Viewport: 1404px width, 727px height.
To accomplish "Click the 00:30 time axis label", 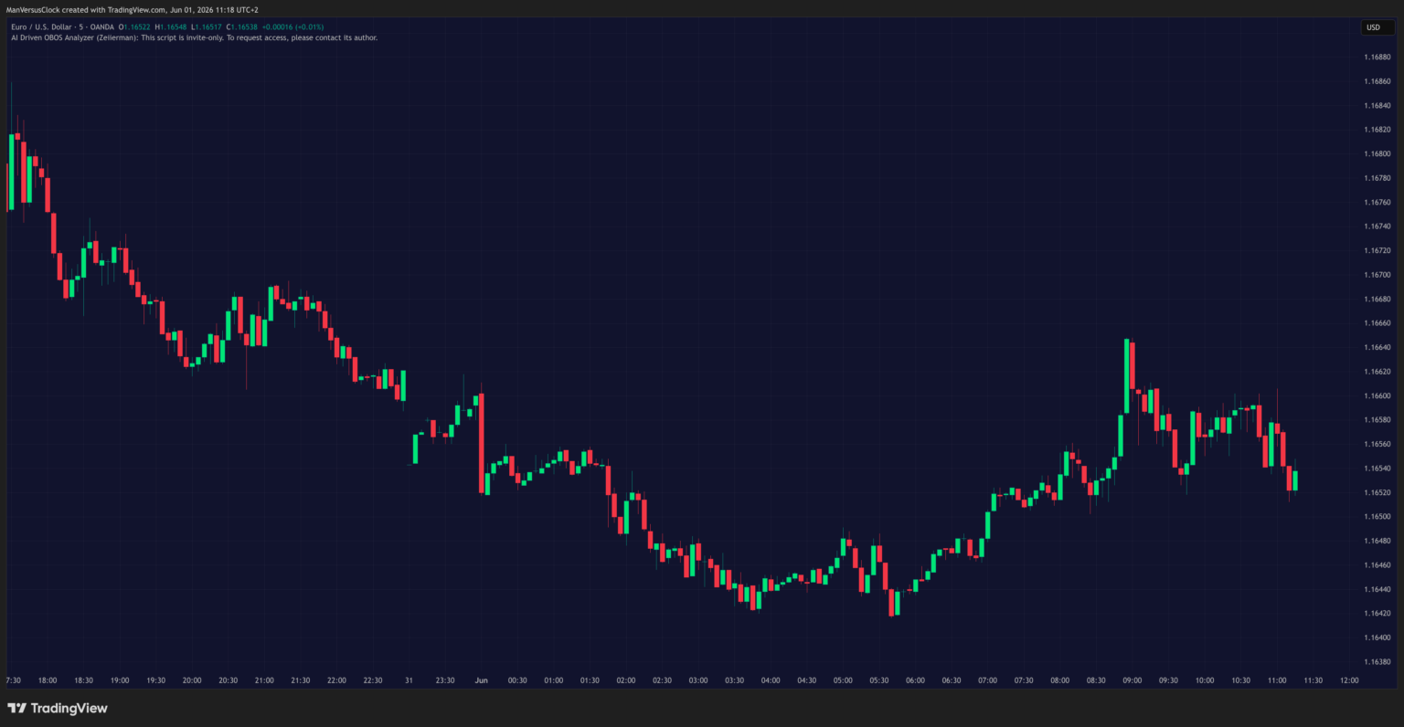I will click(517, 680).
